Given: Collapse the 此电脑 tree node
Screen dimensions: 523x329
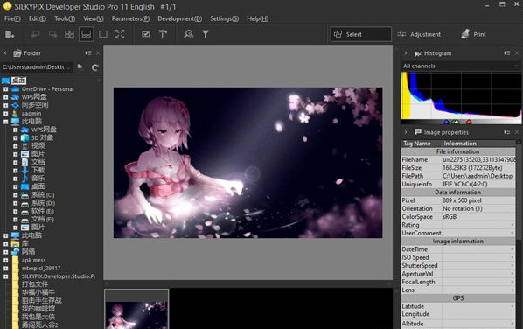Looking at the screenshot, I should [5, 122].
